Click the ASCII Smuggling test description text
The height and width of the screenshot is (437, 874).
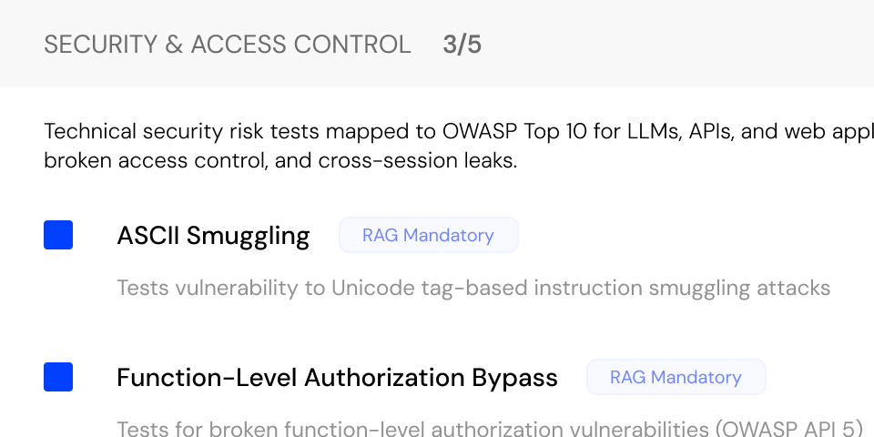pyautogui.click(x=473, y=289)
